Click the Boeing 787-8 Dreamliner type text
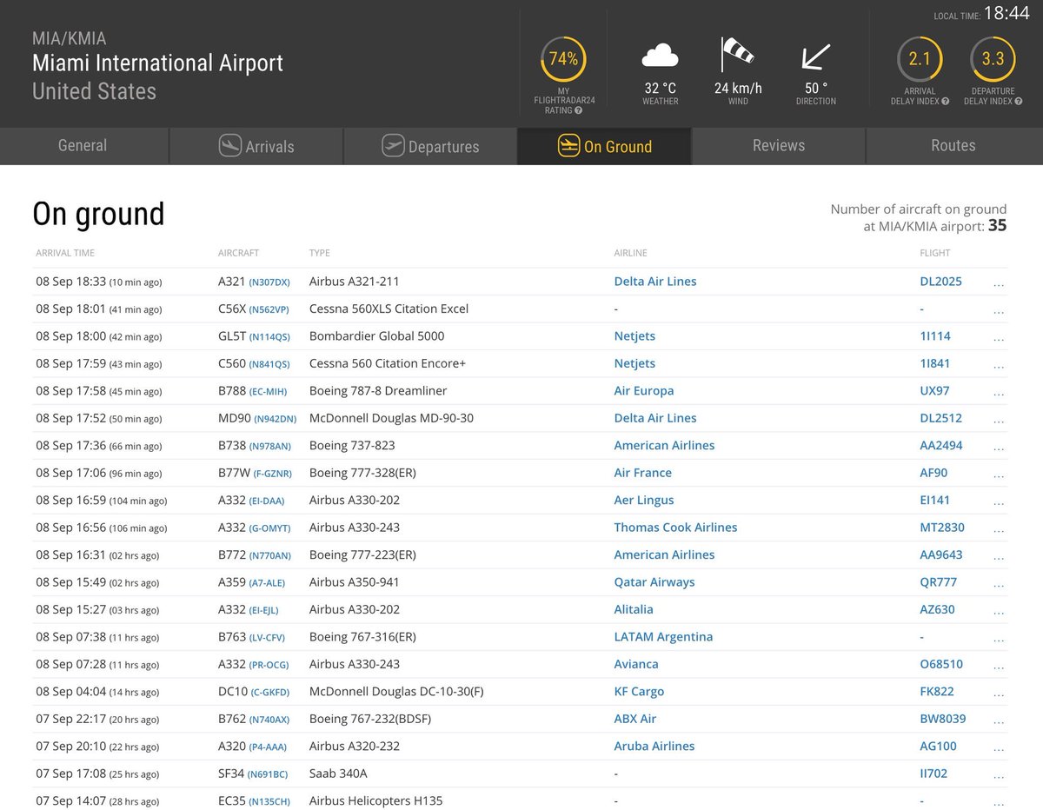 [376, 391]
